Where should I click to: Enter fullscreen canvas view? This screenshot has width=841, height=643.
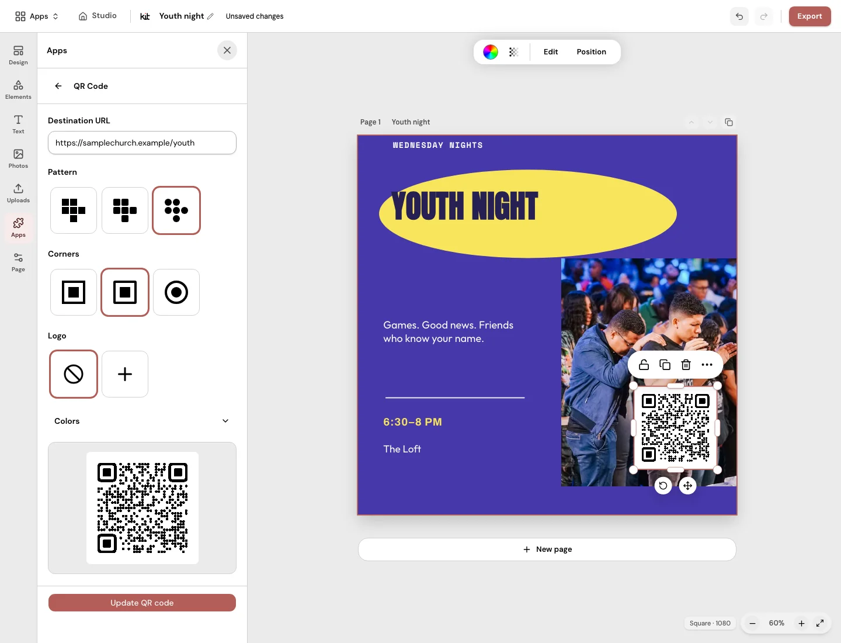click(820, 624)
